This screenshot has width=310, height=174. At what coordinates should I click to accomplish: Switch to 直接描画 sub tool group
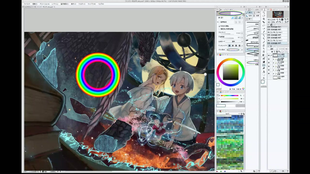[249, 13]
